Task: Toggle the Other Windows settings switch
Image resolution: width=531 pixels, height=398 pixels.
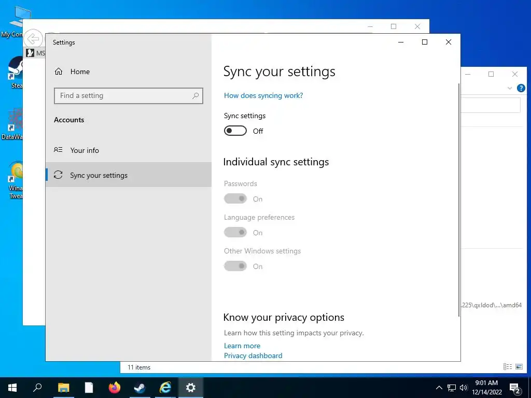Action: click(235, 266)
